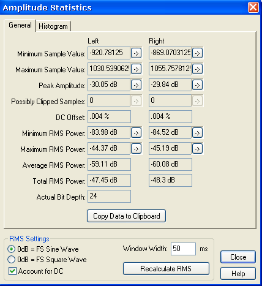Switch to the Histogram tab

pos(53,26)
